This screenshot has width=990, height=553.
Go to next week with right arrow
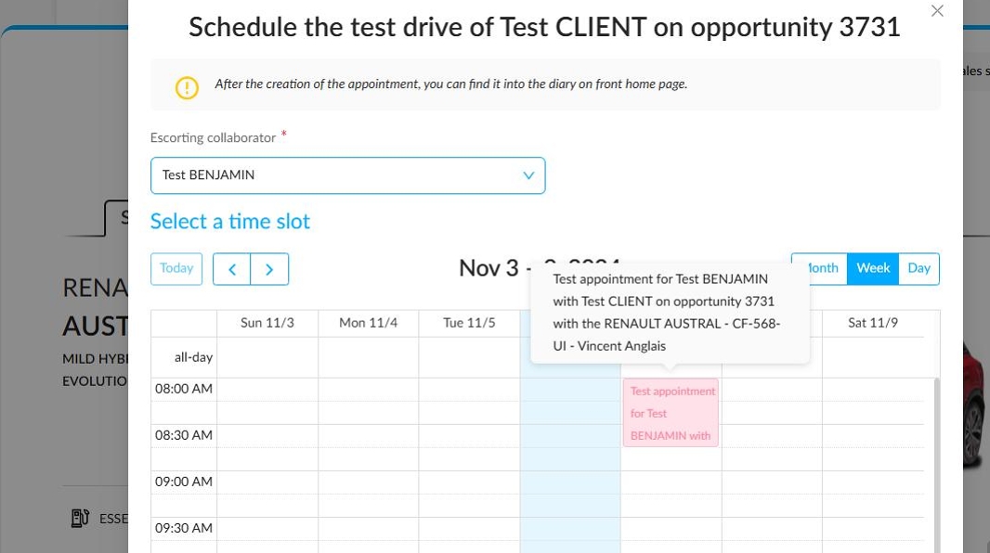point(269,269)
